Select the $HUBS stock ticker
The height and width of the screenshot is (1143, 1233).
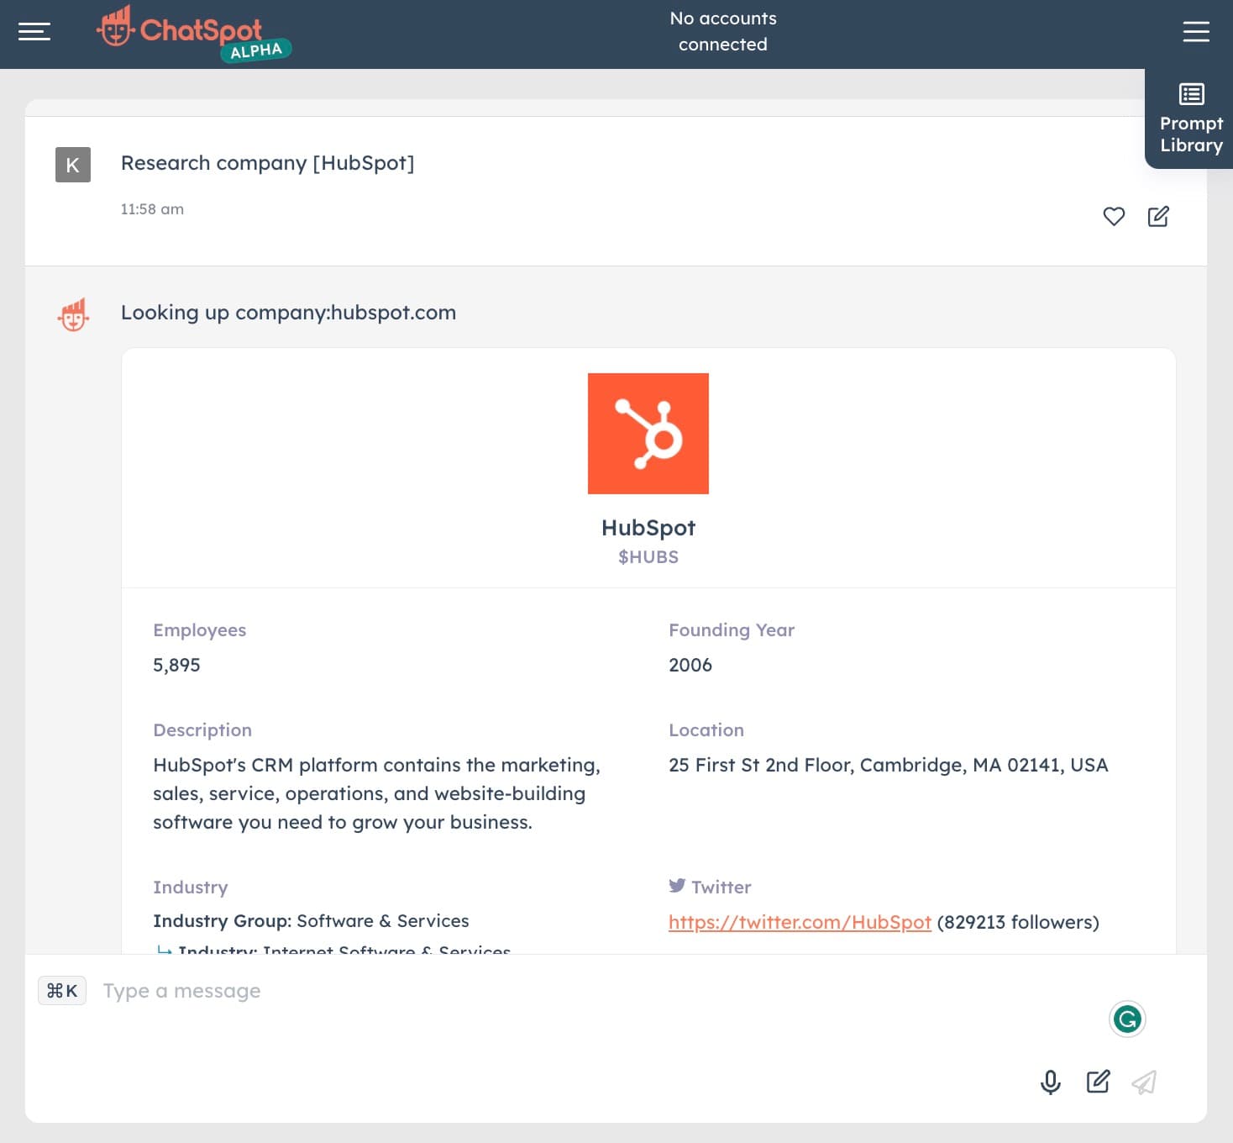pos(648,557)
